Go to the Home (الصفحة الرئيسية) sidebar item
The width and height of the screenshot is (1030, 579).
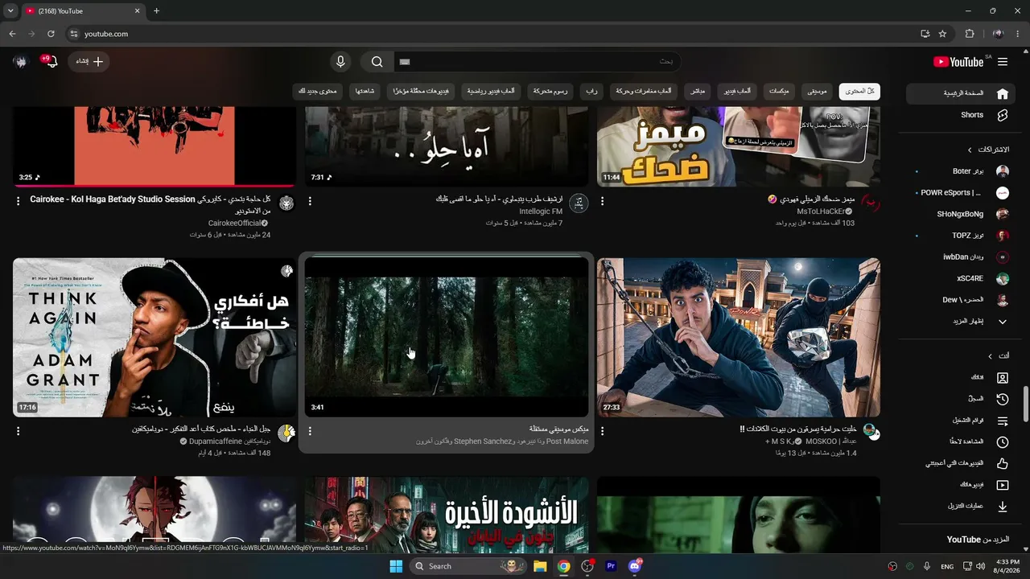pos(959,93)
